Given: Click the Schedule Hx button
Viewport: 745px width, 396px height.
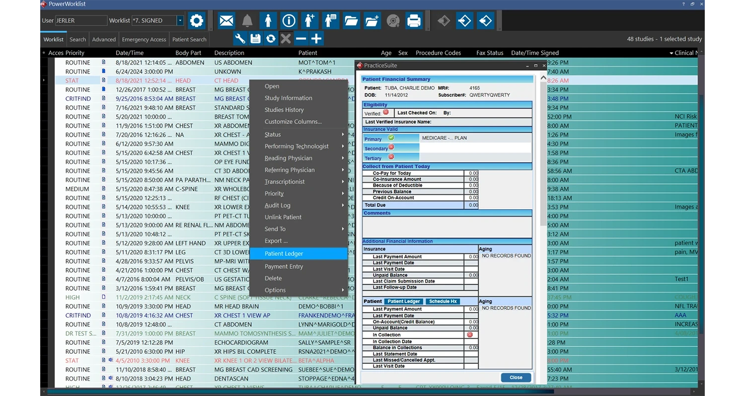Looking at the screenshot, I should (443, 302).
